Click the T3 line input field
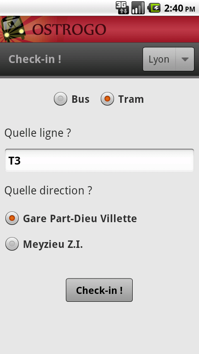 (99, 160)
